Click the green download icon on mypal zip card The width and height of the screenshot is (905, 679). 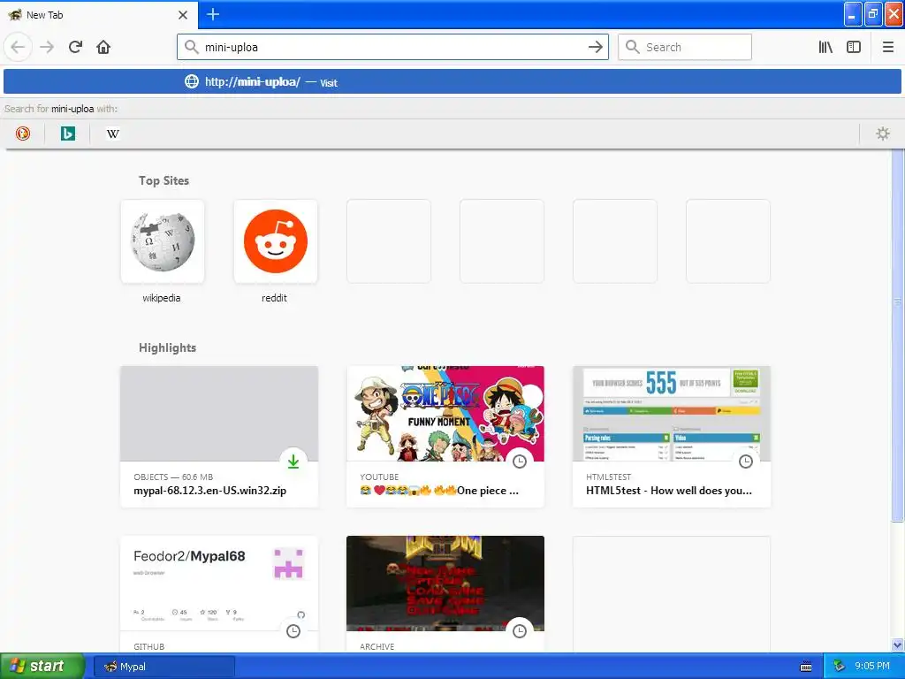293,462
